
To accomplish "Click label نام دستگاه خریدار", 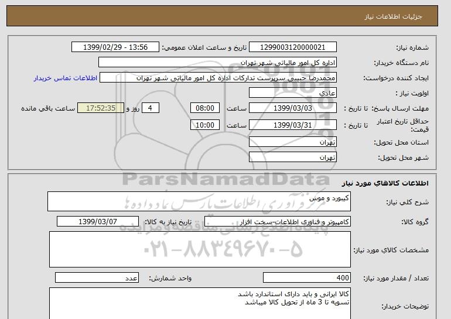I will [x=401, y=63].
